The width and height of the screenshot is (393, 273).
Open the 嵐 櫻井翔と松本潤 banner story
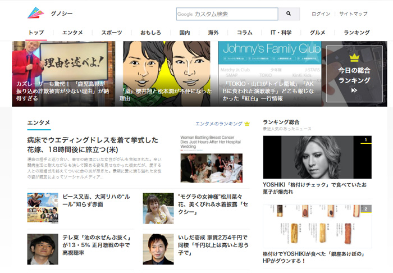[166, 74]
